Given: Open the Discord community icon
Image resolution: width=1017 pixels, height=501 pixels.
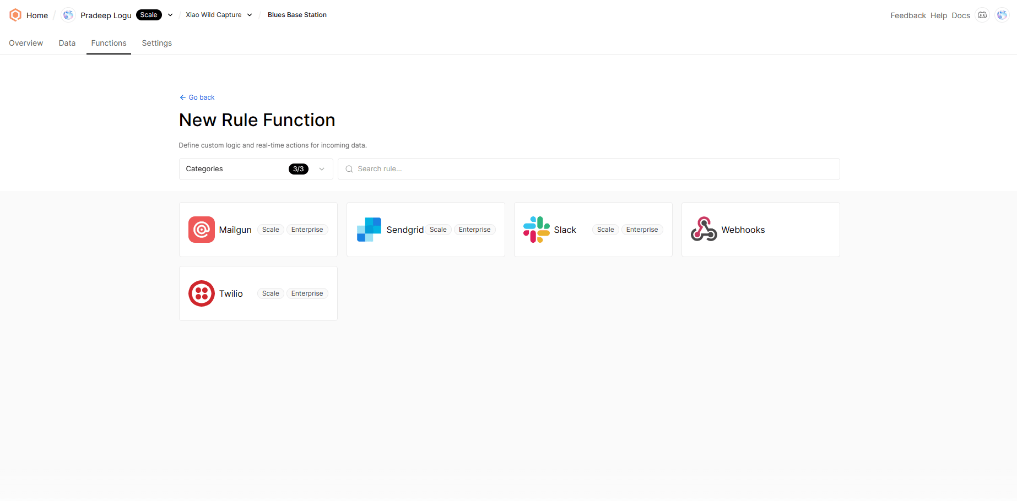Looking at the screenshot, I should 982,15.
